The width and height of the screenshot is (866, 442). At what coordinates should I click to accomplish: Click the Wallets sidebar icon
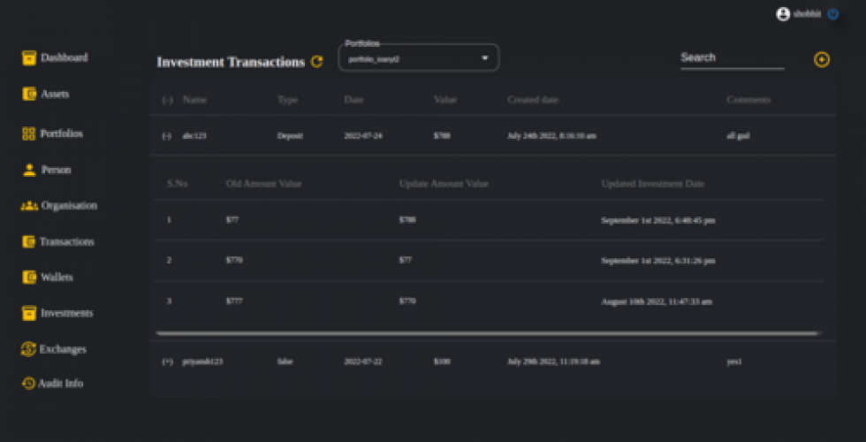pos(28,277)
